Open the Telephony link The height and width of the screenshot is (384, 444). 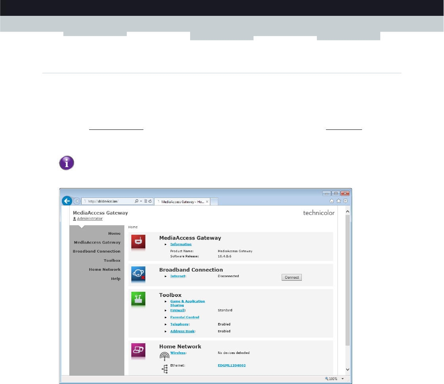(179, 324)
